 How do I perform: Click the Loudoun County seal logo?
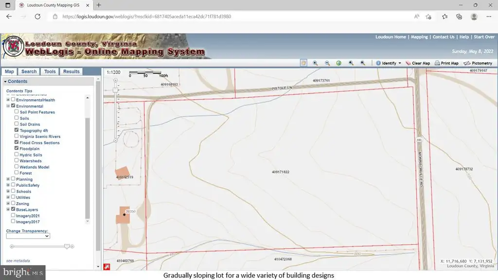point(13,47)
